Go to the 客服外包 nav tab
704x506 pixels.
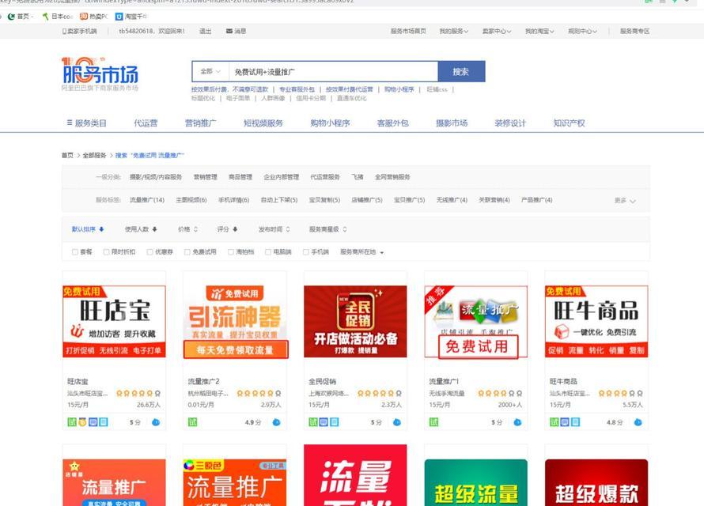tap(393, 123)
